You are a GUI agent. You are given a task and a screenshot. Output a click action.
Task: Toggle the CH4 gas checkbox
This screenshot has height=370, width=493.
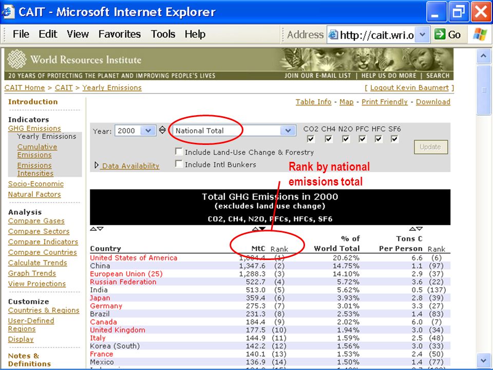pos(328,139)
